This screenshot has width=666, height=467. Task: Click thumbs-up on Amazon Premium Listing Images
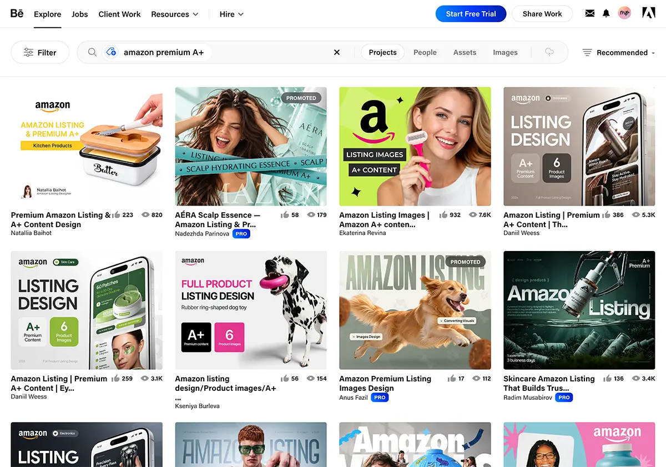click(452, 379)
